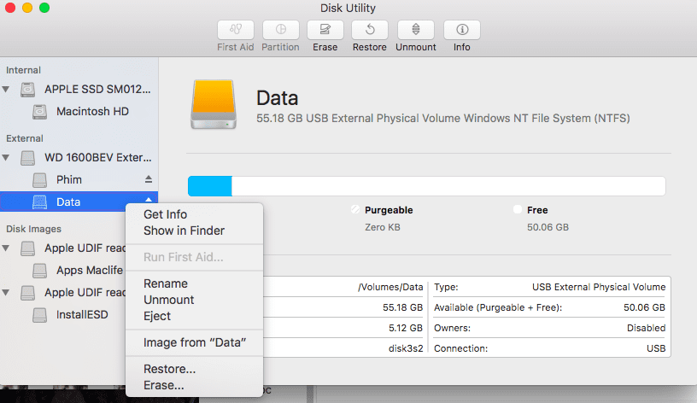Viewport: 697px width, 403px height.
Task: Click the Partition toolbar icon
Action: pos(280,30)
